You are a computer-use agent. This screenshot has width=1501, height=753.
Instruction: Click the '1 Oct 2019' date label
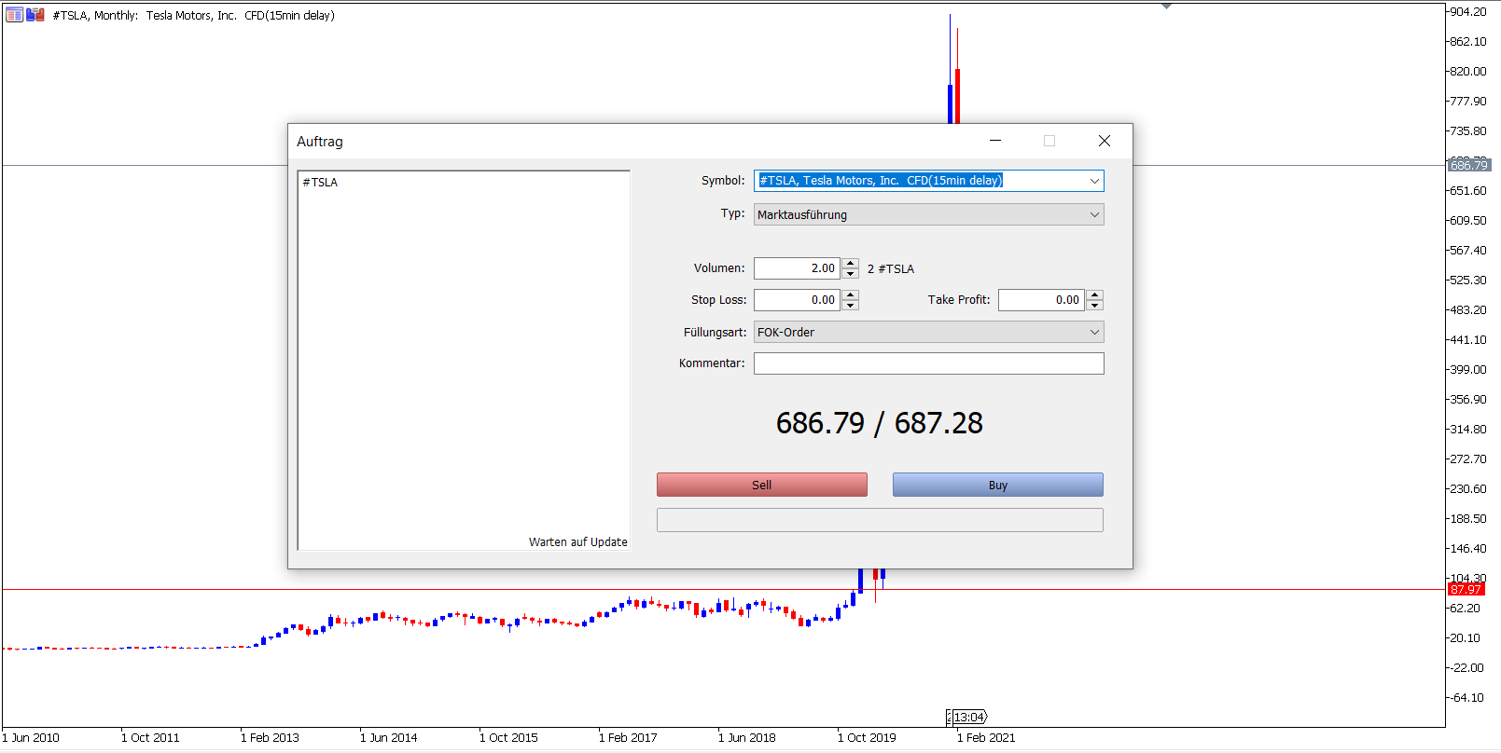pyautogui.click(x=867, y=738)
